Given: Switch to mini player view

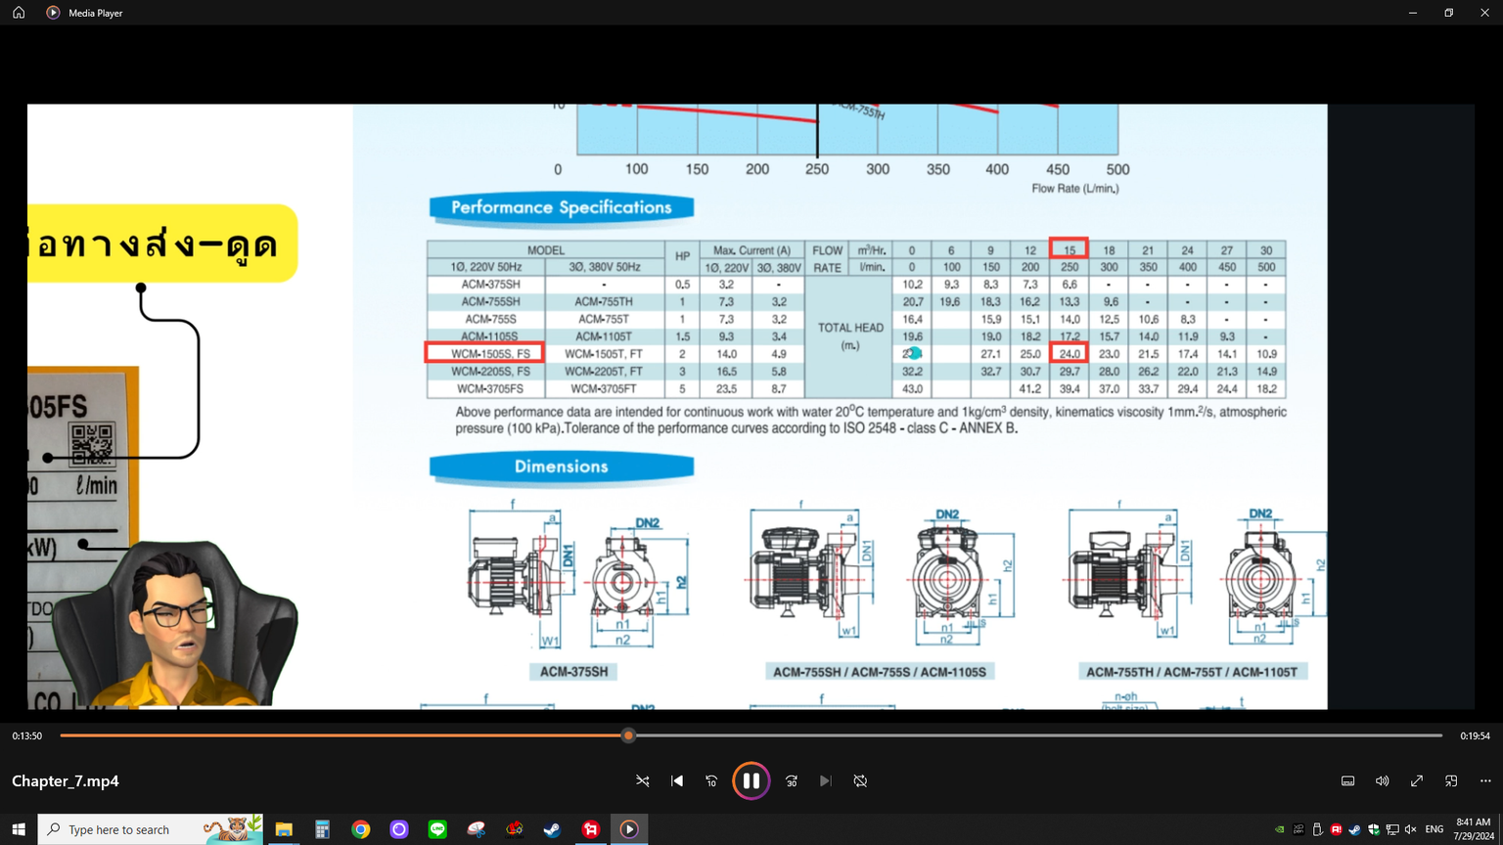Looking at the screenshot, I should [x=1451, y=780].
